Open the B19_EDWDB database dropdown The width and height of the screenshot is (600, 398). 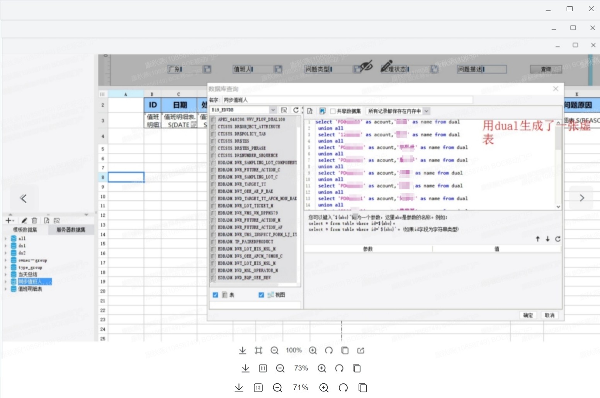click(273, 110)
